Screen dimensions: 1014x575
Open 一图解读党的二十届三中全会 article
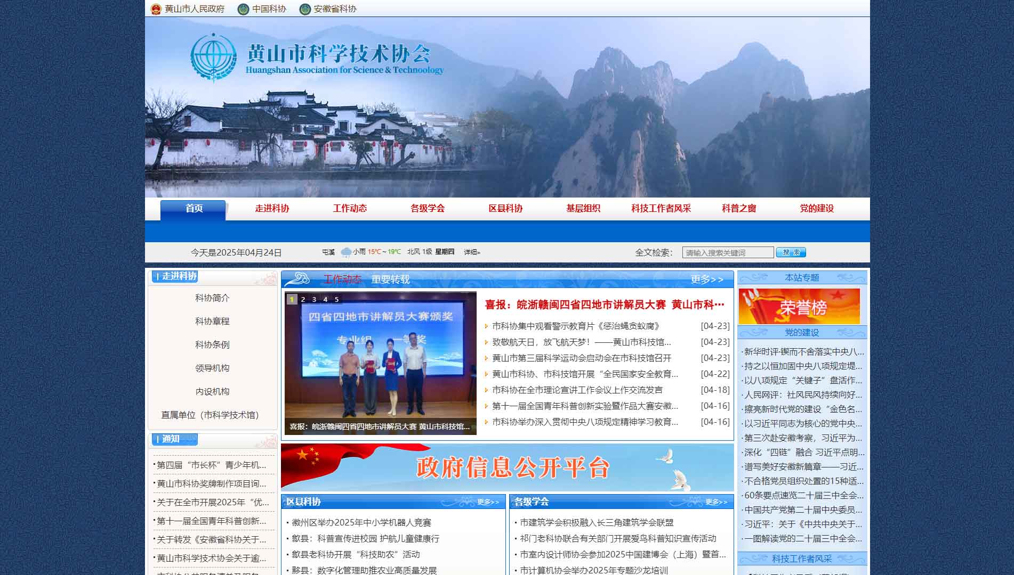(802, 539)
